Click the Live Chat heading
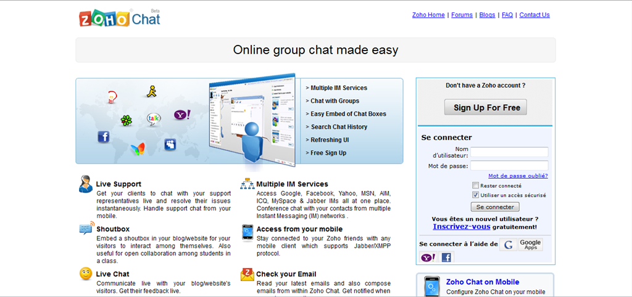632x297 pixels. click(x=112, y=274)
